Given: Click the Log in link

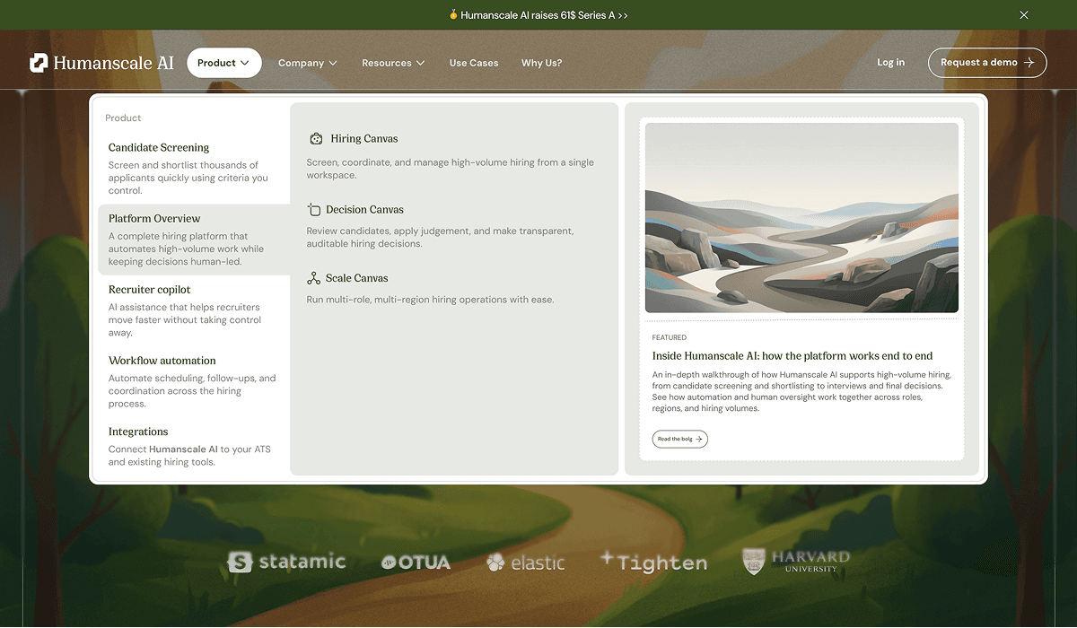Looking at the screenshot, I should click(891, 63).
